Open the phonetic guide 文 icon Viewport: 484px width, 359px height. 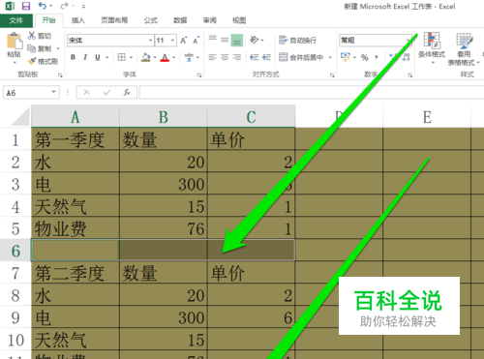tap(189, 57)
